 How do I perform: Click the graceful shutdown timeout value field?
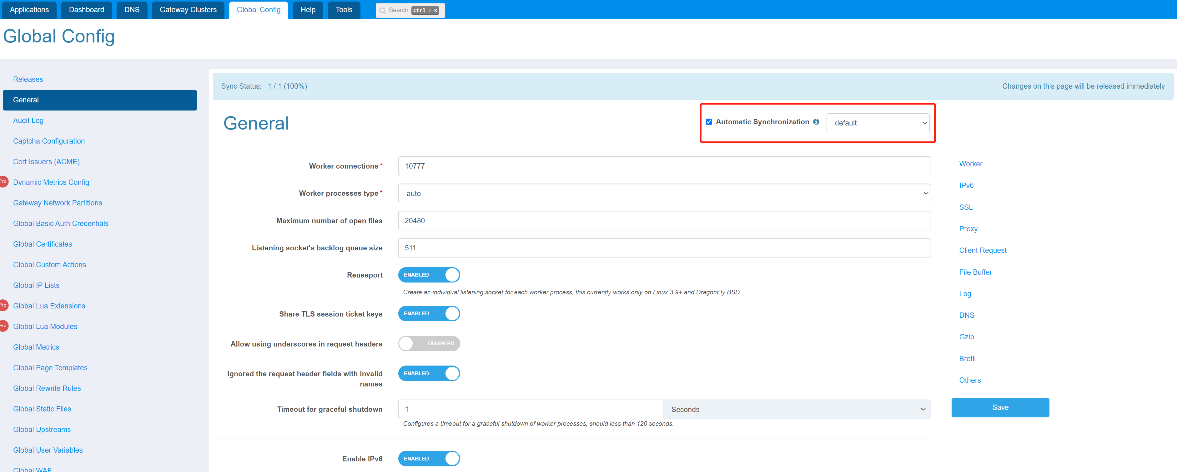(531, 410)
